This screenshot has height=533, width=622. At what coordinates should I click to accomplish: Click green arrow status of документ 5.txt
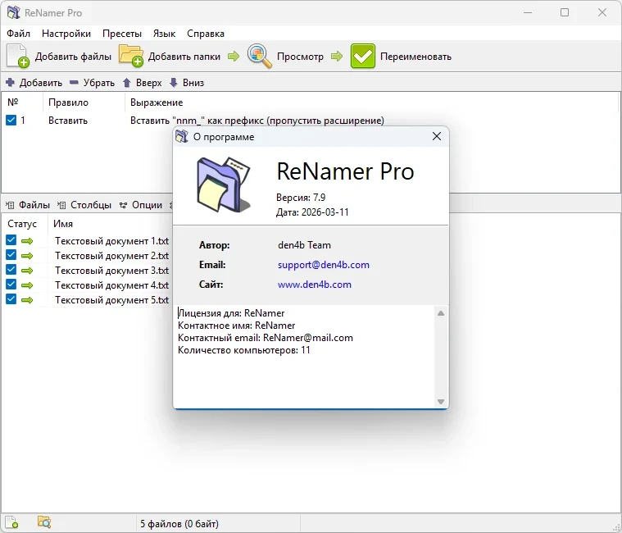coord(27,300)
